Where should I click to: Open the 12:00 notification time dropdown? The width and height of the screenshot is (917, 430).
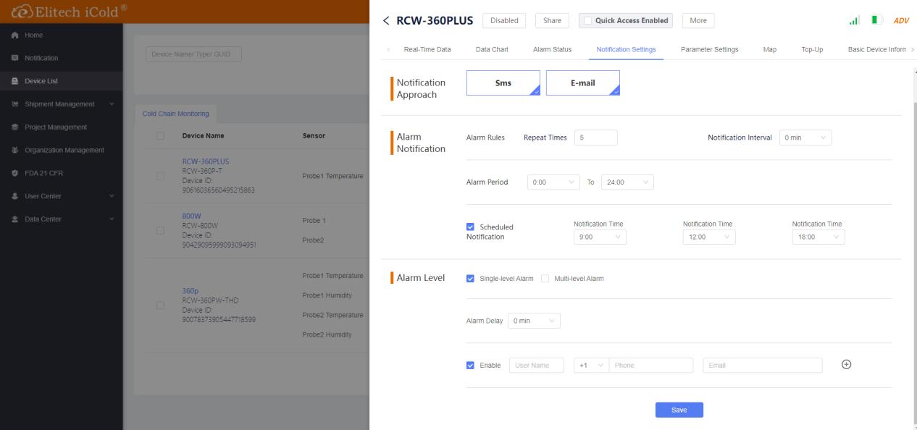[709, 237]
